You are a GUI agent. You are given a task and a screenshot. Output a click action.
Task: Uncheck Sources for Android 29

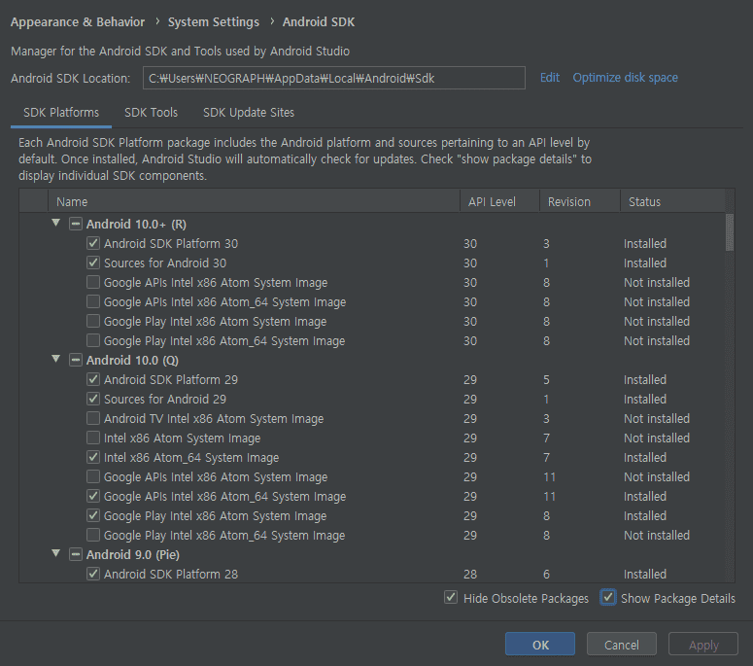point(93,399)
